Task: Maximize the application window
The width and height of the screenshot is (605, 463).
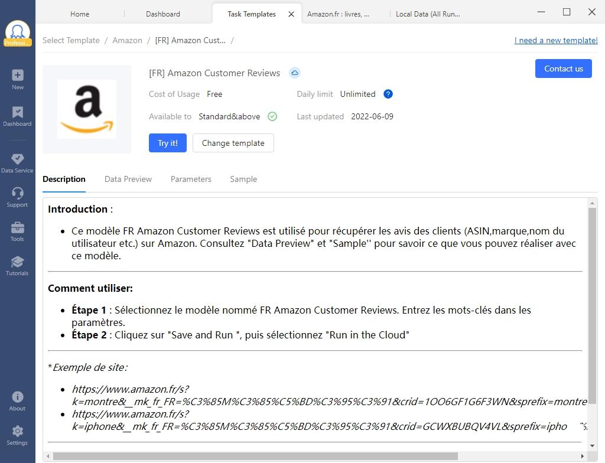Action: 567,12
